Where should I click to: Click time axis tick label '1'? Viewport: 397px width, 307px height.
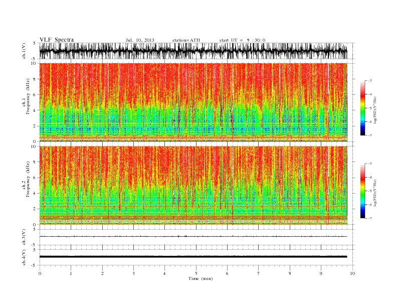71,273
